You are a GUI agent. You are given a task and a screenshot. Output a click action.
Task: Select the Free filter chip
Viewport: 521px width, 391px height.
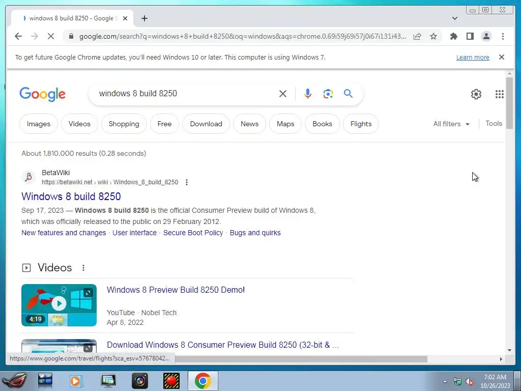click(164, 124)
